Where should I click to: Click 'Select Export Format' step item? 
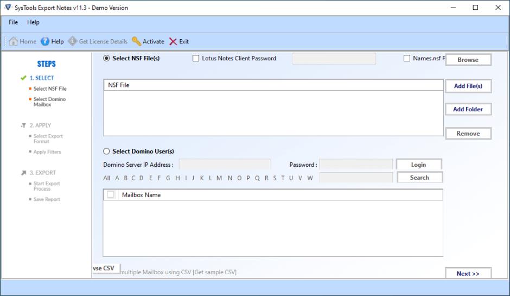(x=48, y=138)
